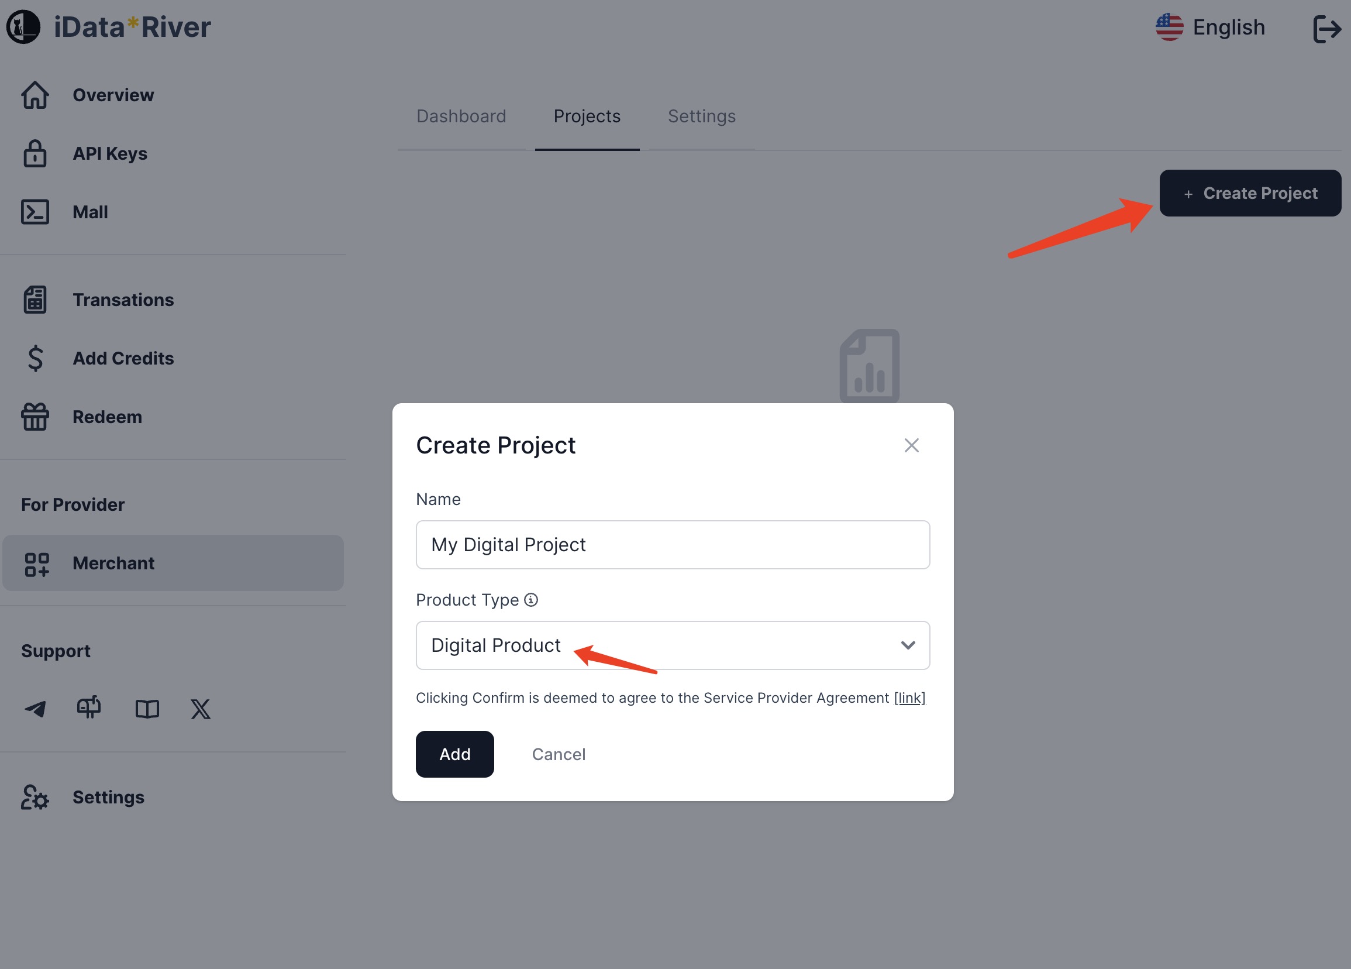This screenshot has width=1351, height=969.
Task: Click the Cancel button to dismiss dialog
Action: tap(559, 754)
